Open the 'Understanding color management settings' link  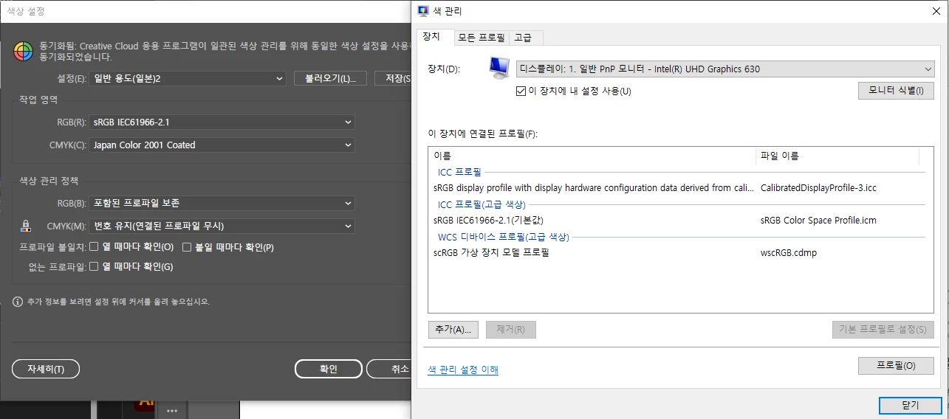tap(463, 370)
